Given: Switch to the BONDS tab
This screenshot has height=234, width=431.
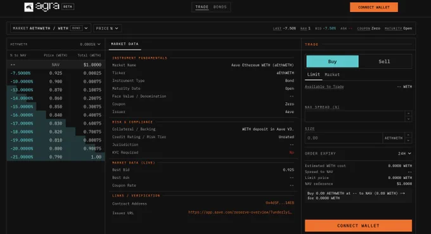Looking at the screenshot, I should pyautogui.click(x=220, y=7).
